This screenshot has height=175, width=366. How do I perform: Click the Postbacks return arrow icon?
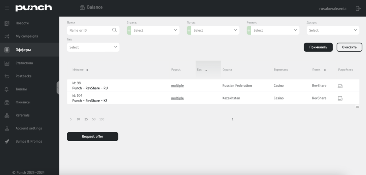[x=7, y=76]
